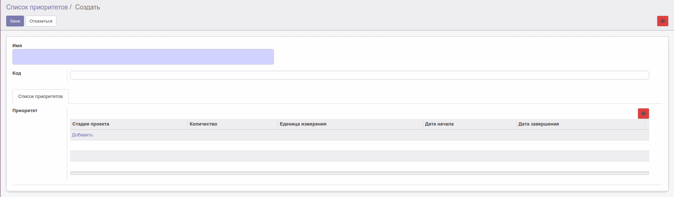Screen dimensions: 674x197
Task: Click the red help icon in the top toolbar
Action: tap(662, 21)
